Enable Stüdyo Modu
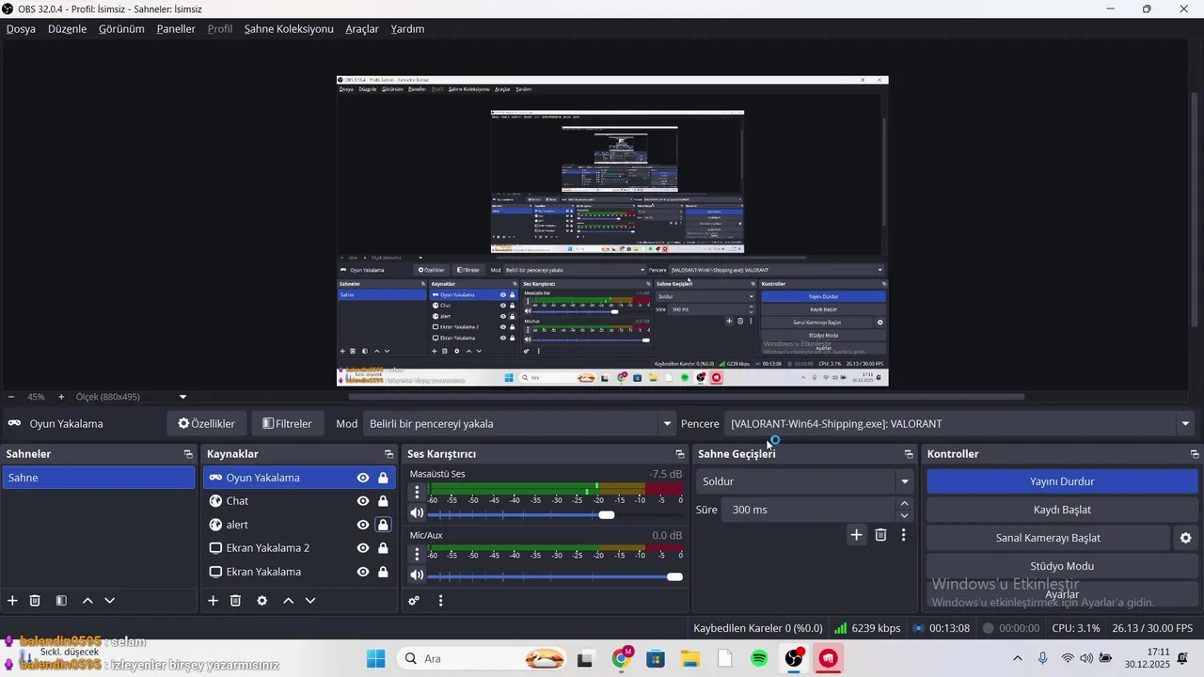Viewport: 1204px width, 677px height. click(1062, 566)
